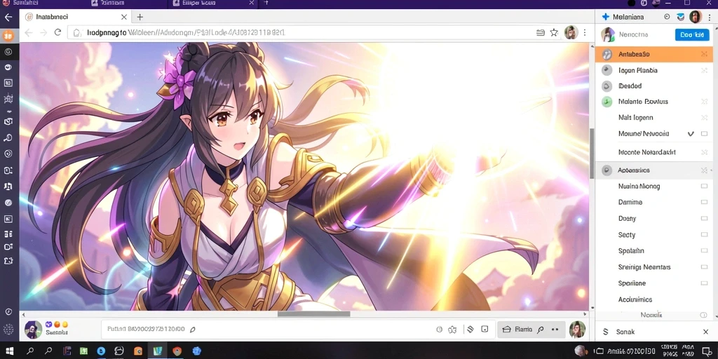718x359 pixels.
Task: Click the orange icon at top of left sidebar
Action: tap(8, 35)
